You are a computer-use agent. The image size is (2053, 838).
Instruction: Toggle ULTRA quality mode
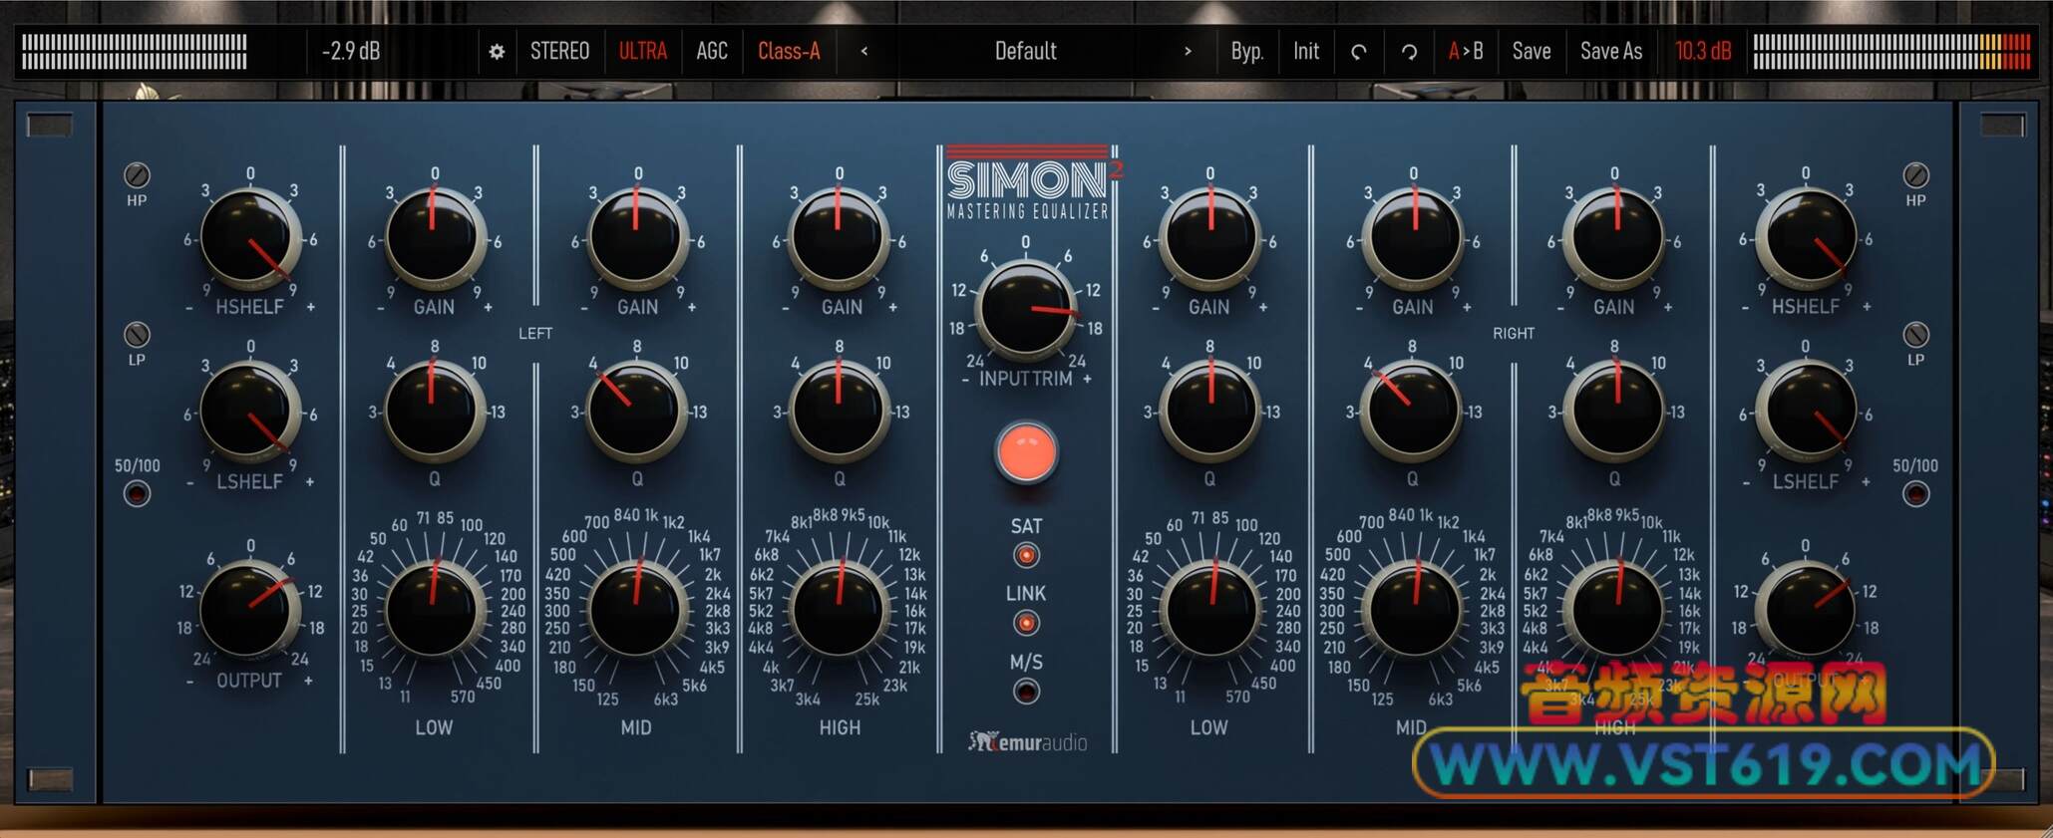pyautogui.click(x=643, y=51)
